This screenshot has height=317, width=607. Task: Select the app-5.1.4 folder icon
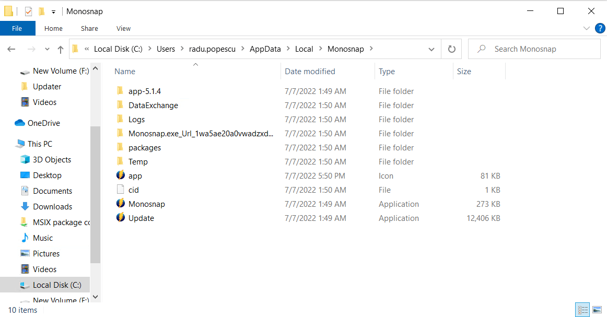[x=120, y=91]
